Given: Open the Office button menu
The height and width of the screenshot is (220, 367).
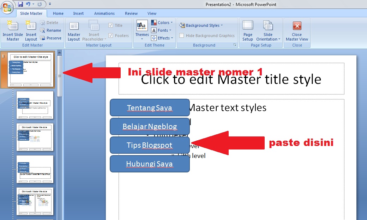Looking at the screenshot, I should click(7, 7).
